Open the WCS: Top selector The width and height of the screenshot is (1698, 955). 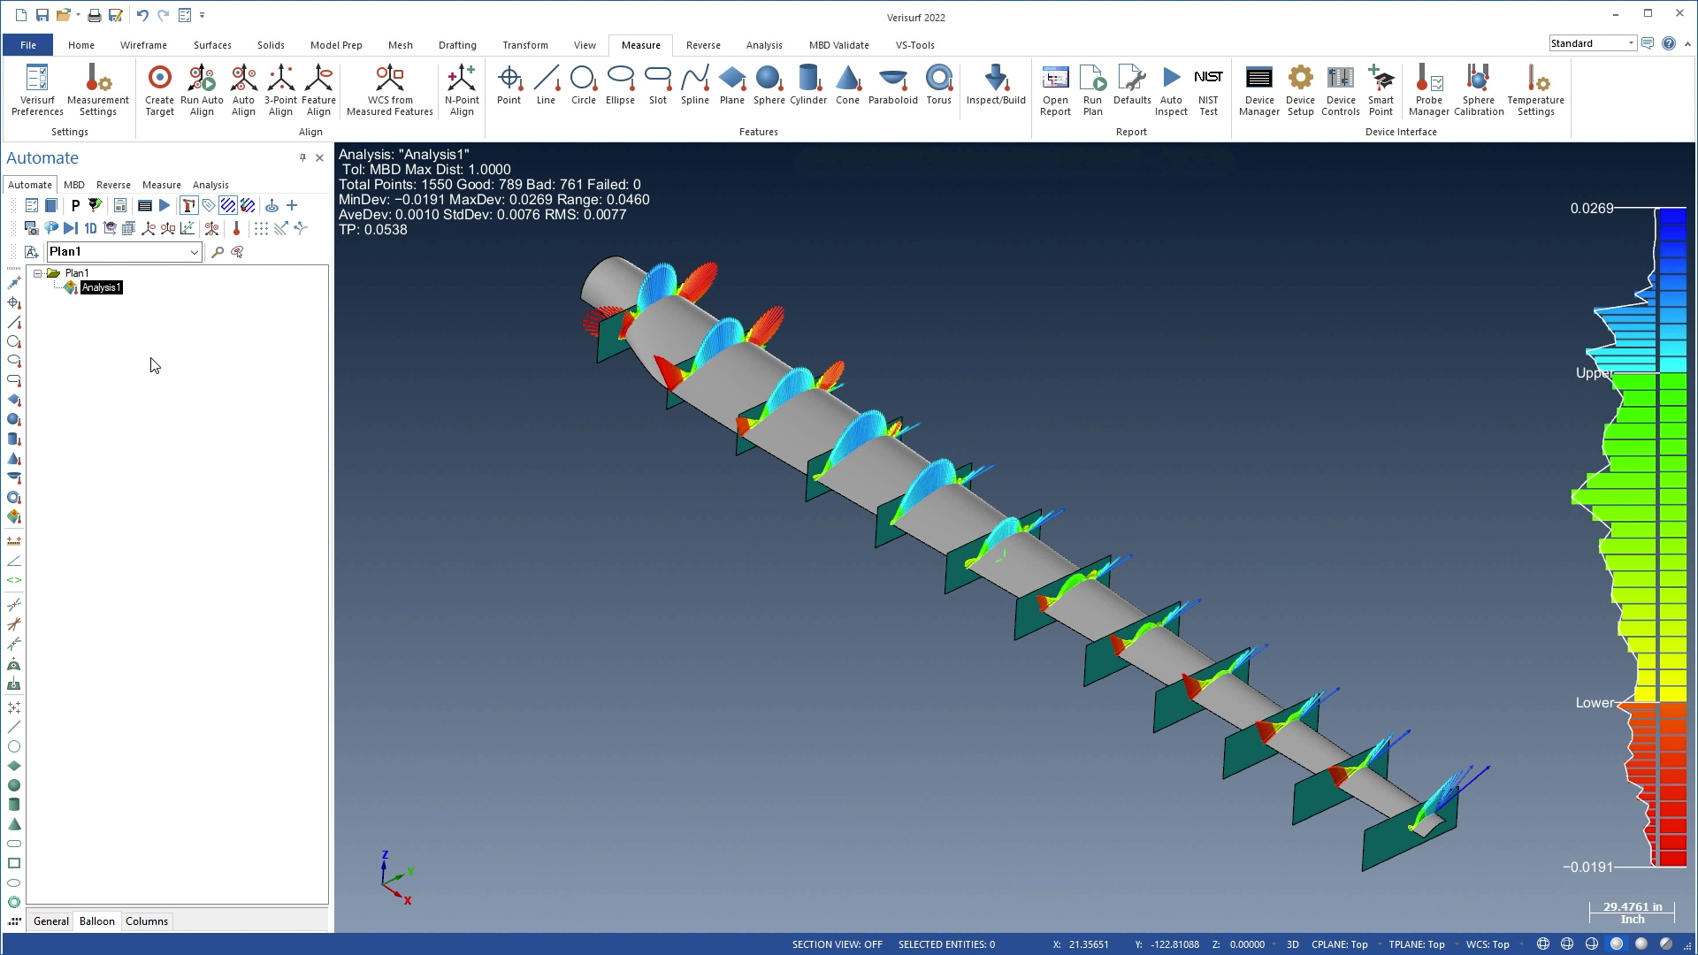tap(1488, 944)
